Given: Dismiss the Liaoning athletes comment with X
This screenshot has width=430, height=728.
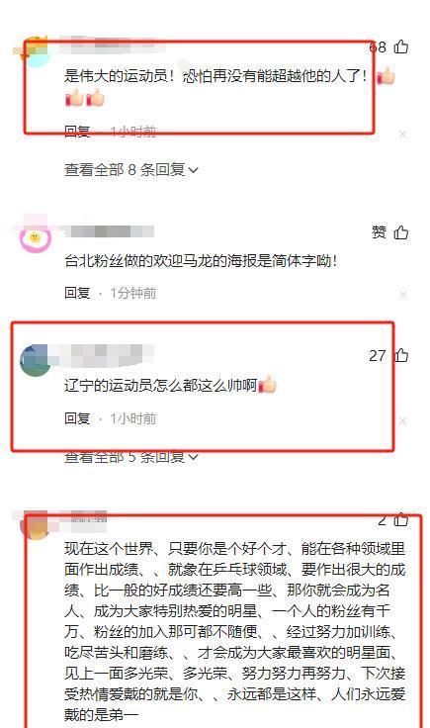Looking at the screenshot, I should pos(402,420).
